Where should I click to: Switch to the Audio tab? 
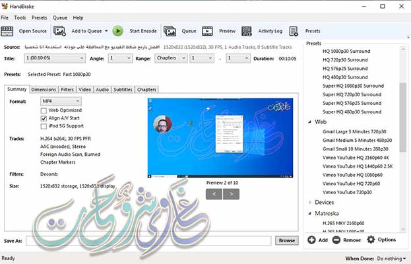(102, 90)
